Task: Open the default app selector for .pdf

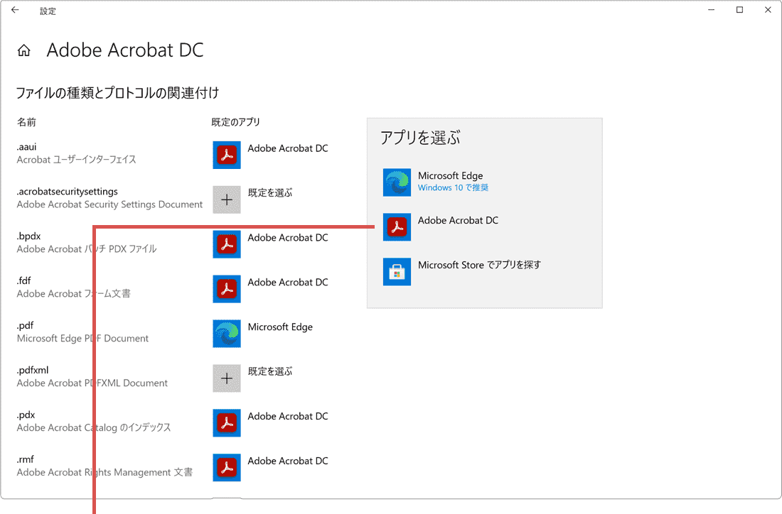Action: (279, 327)
